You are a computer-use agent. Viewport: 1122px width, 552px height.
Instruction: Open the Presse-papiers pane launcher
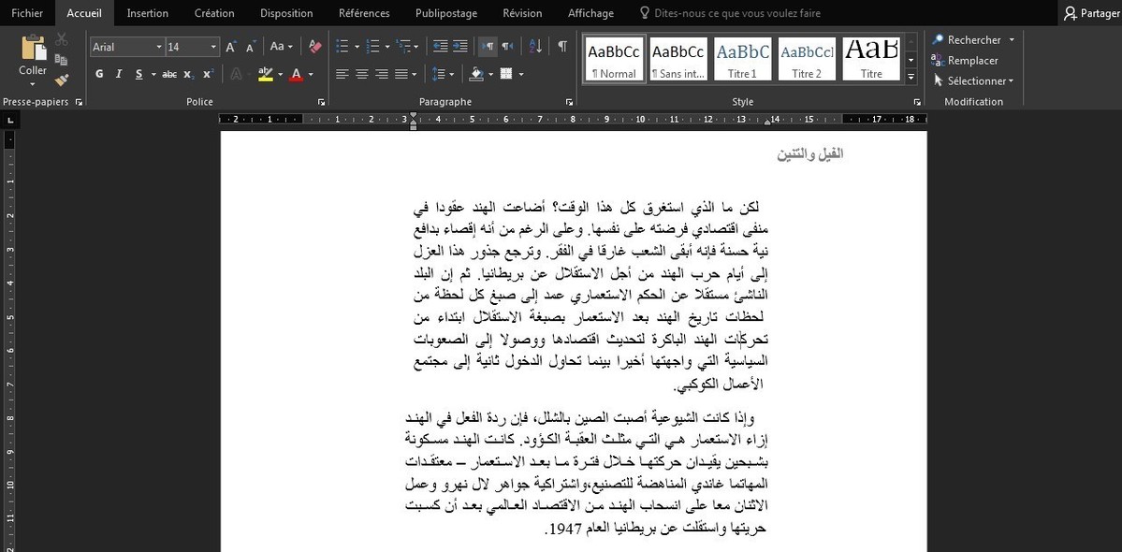[x=79, y=102]
